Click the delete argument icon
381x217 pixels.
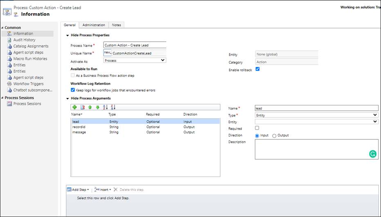click(x=82, y=107)
